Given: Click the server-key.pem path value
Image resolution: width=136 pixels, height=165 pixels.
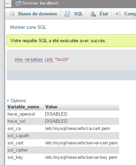Looking at the screenshot, I should (x=81, y=157).
